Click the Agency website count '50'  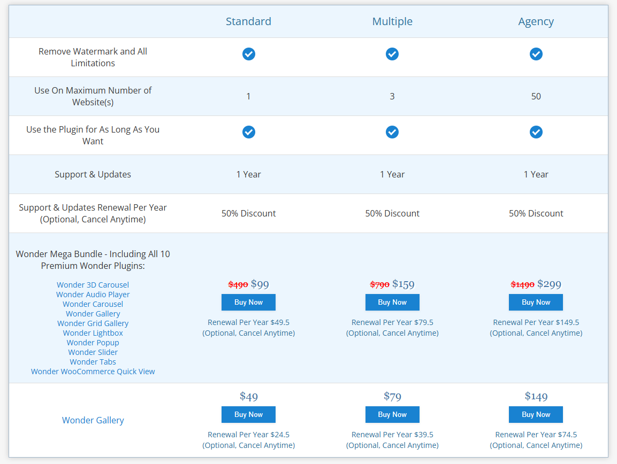click(536, 96)
